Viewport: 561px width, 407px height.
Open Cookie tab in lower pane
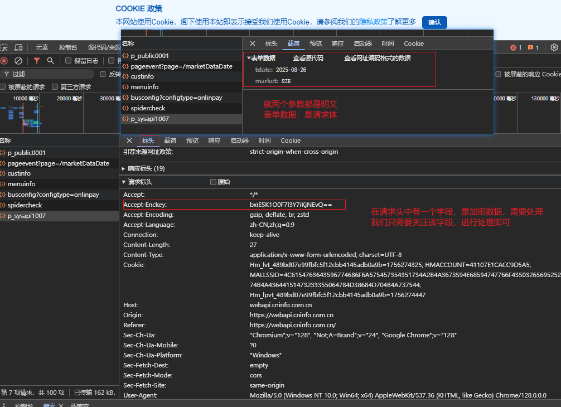pos(291,140)
